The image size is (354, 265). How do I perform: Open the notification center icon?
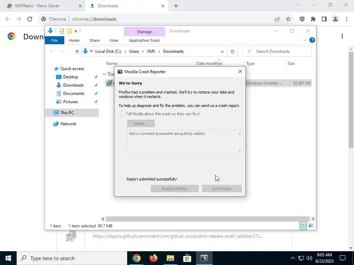coord(343,258)
